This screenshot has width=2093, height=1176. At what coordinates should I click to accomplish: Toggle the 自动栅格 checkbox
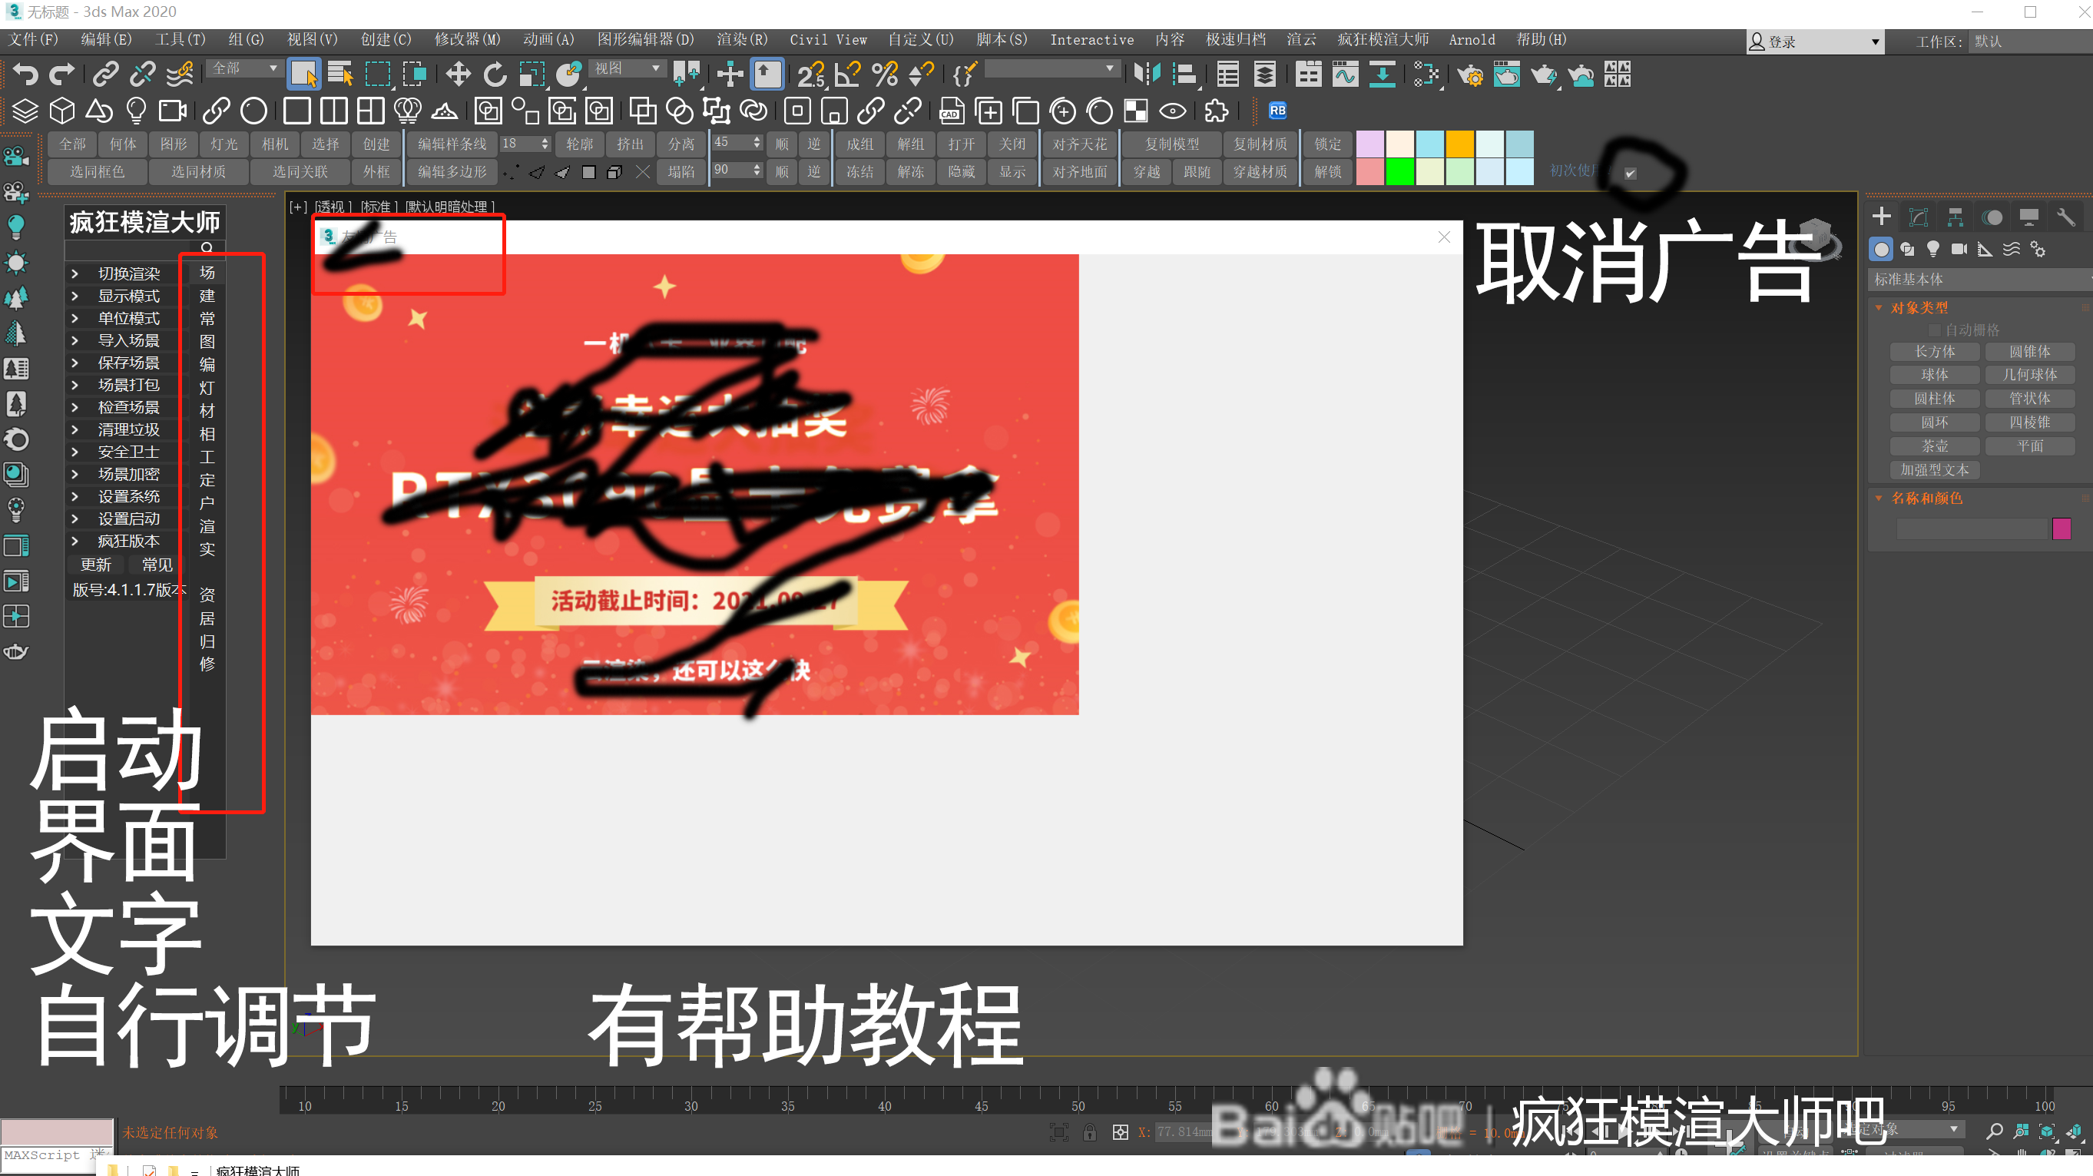coord(1936,330)
